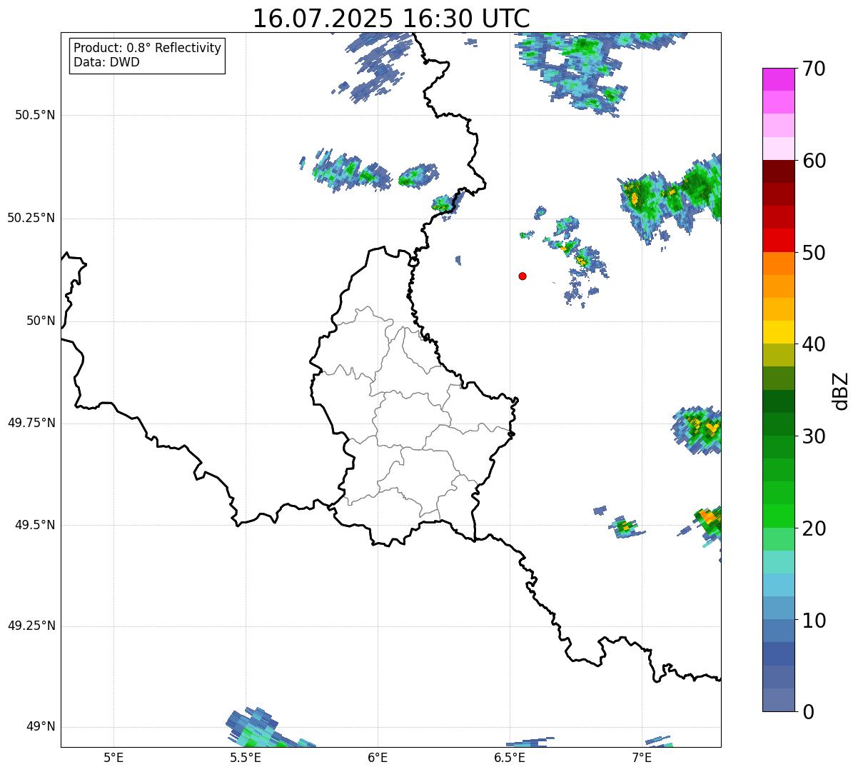858x772 pixels.
Task: Click the 6°E longitude label
Action: point(378,757)
